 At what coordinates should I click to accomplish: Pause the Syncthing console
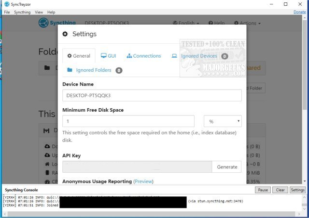pyautogui.click(x=263, y=190)
